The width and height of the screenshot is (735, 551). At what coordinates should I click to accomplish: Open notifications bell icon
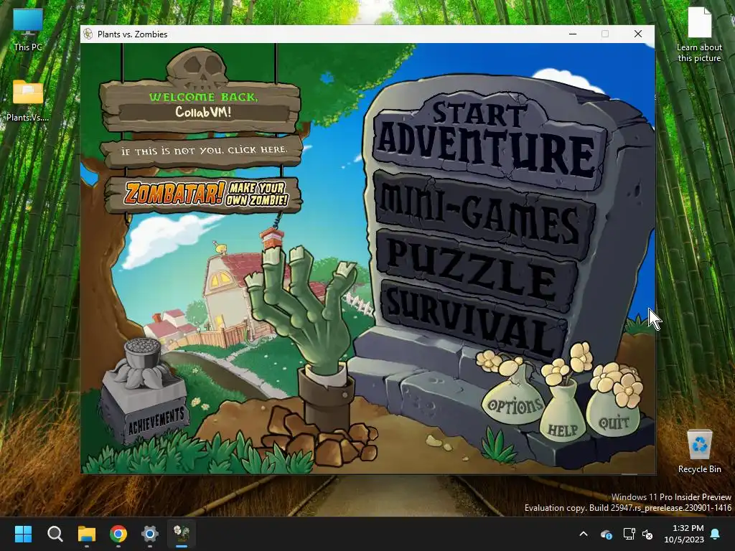pyautogui.click(x=716, y=534)
